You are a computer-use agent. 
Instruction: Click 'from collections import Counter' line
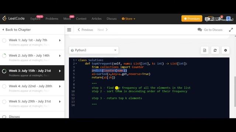[x=118, y=67]
